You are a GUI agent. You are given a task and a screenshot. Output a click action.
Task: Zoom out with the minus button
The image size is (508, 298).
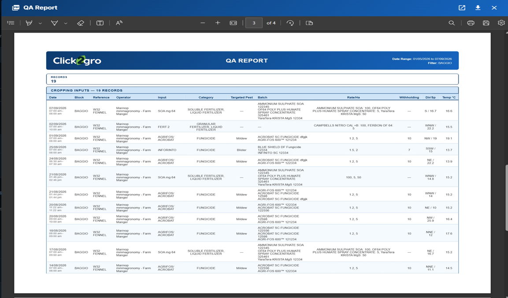click(x=203, y=23)
